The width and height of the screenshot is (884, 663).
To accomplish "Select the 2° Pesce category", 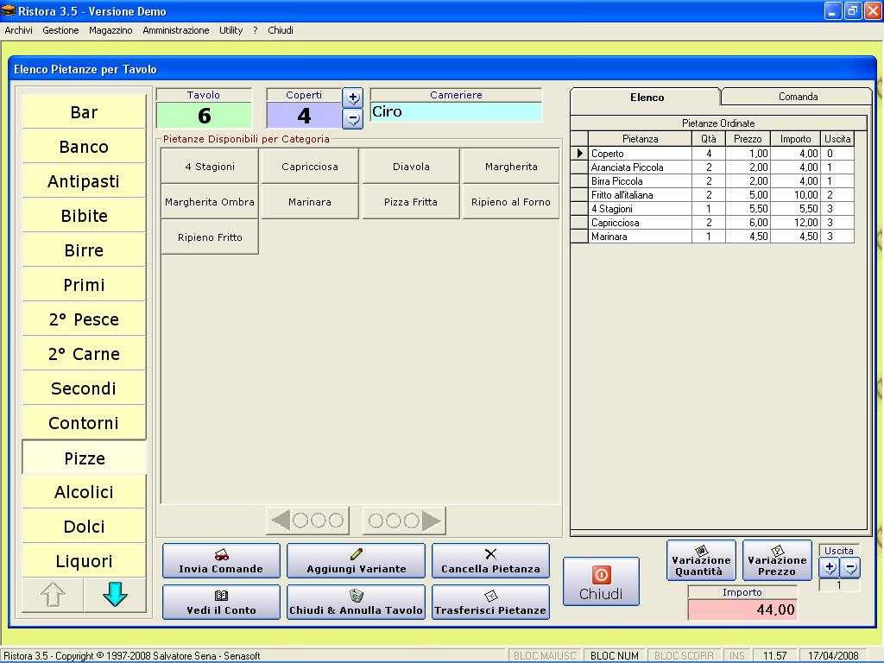I will (84, 319).
